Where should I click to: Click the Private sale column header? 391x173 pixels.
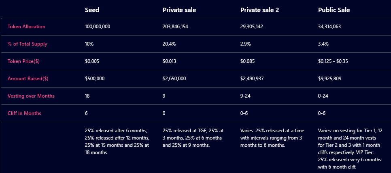point(179,10)
